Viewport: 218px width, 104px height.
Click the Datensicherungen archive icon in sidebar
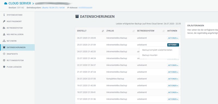(x=4, y=47)
